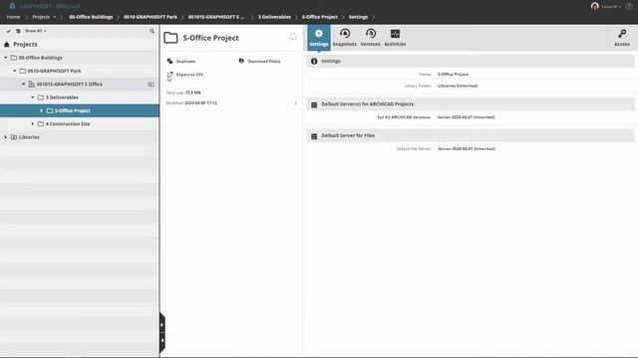This screenshot has height=358, width=638.
Task: Click S-Office Project breadcrumb
Action: [320, 17]
